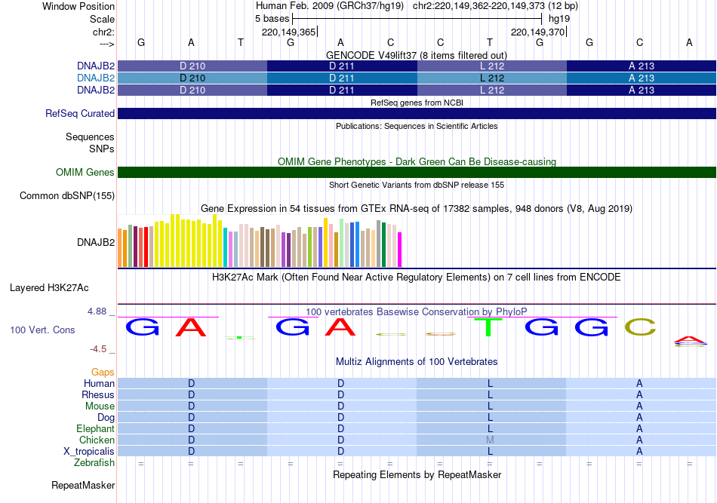717x503 pixels.
Task: Click the Chicken species label
Action: click(97, 440)
